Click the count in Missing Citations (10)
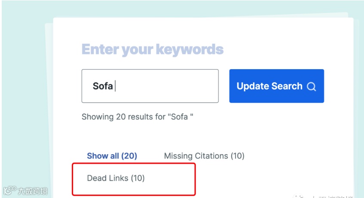The height and width of the screenshot is (198, 364). coord(237,156)
